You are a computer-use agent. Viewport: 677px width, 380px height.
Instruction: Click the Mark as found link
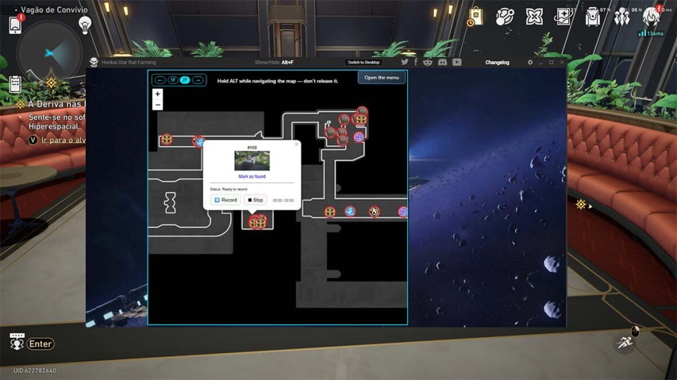click(252, 176)
